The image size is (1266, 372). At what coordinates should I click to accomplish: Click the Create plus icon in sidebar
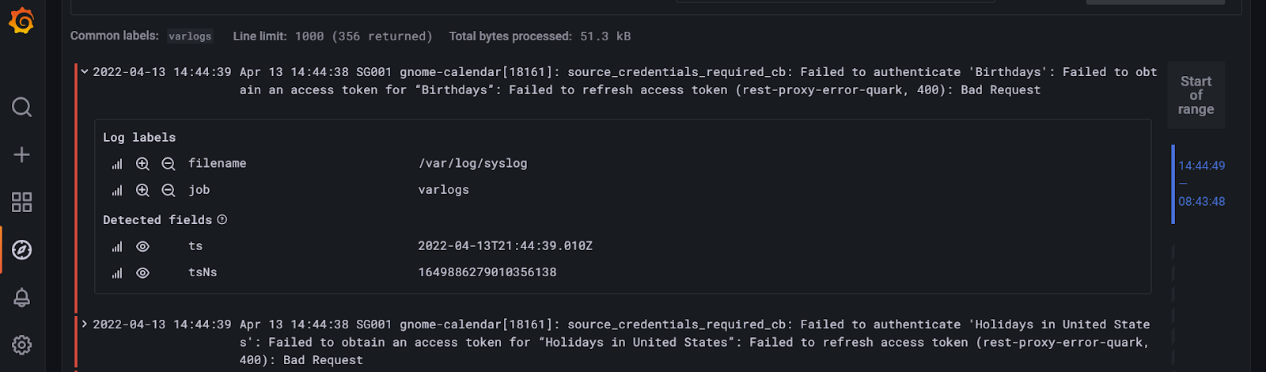(x=22, y=155)
